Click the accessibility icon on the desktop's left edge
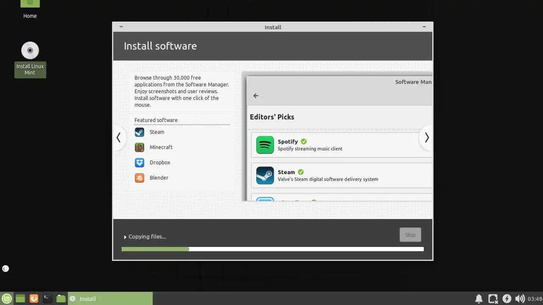Screen dimensions: 543x305 pos(6,269)
